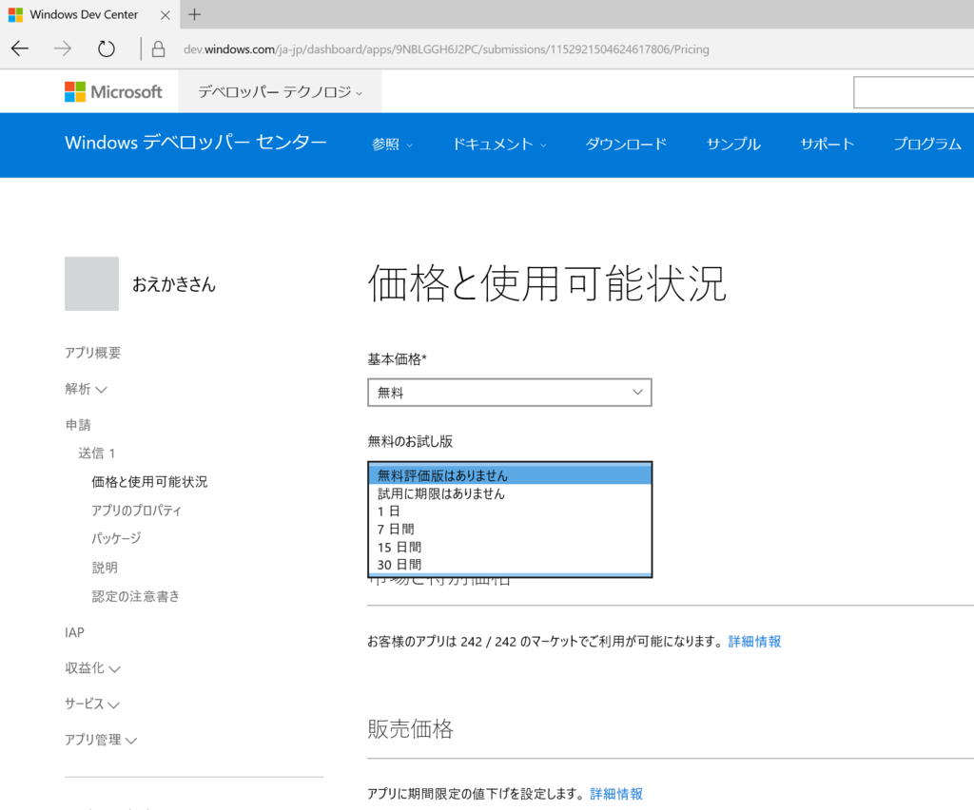The image size is (974, 810).
Task: Expand the サービス sidebar section
Action: [92, 704]
